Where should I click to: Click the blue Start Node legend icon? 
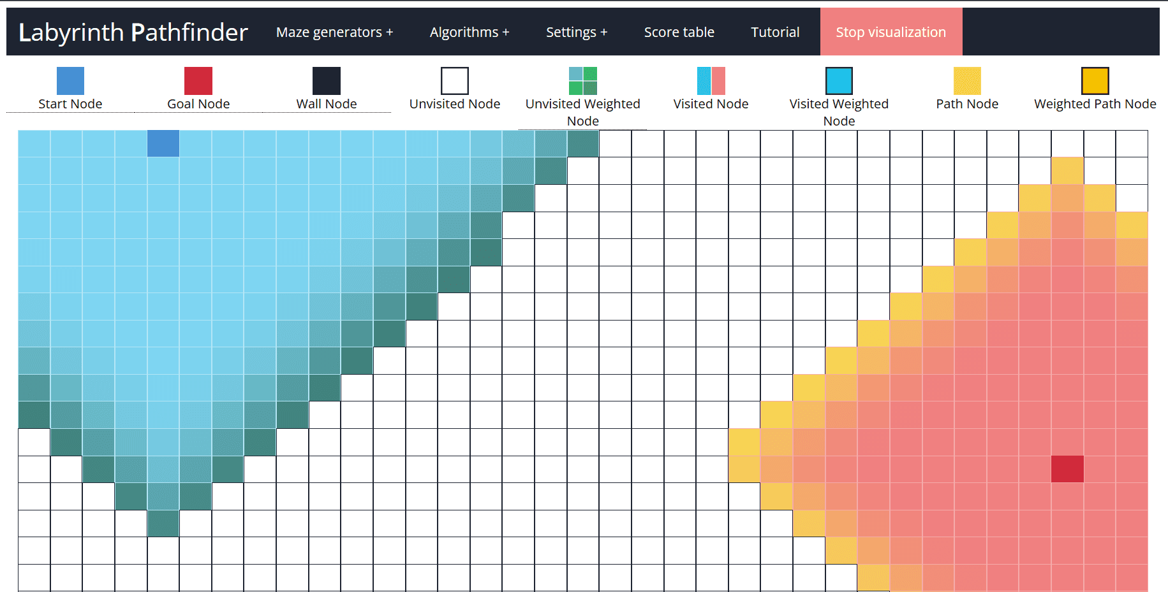click(x=70, y=81)
